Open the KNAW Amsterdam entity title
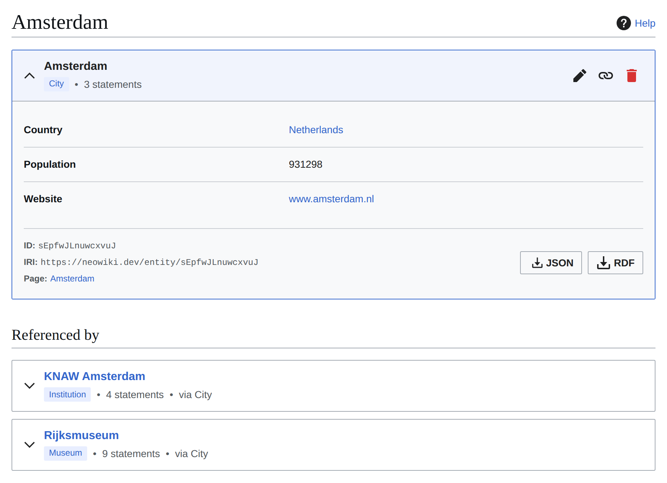 pyautogui.click(x=94, y=376)
